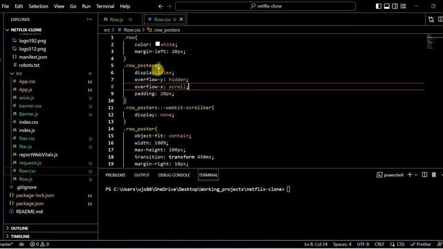Open logo192.png in the explorer
443x249 pixels.
click(x=33, y=41)
